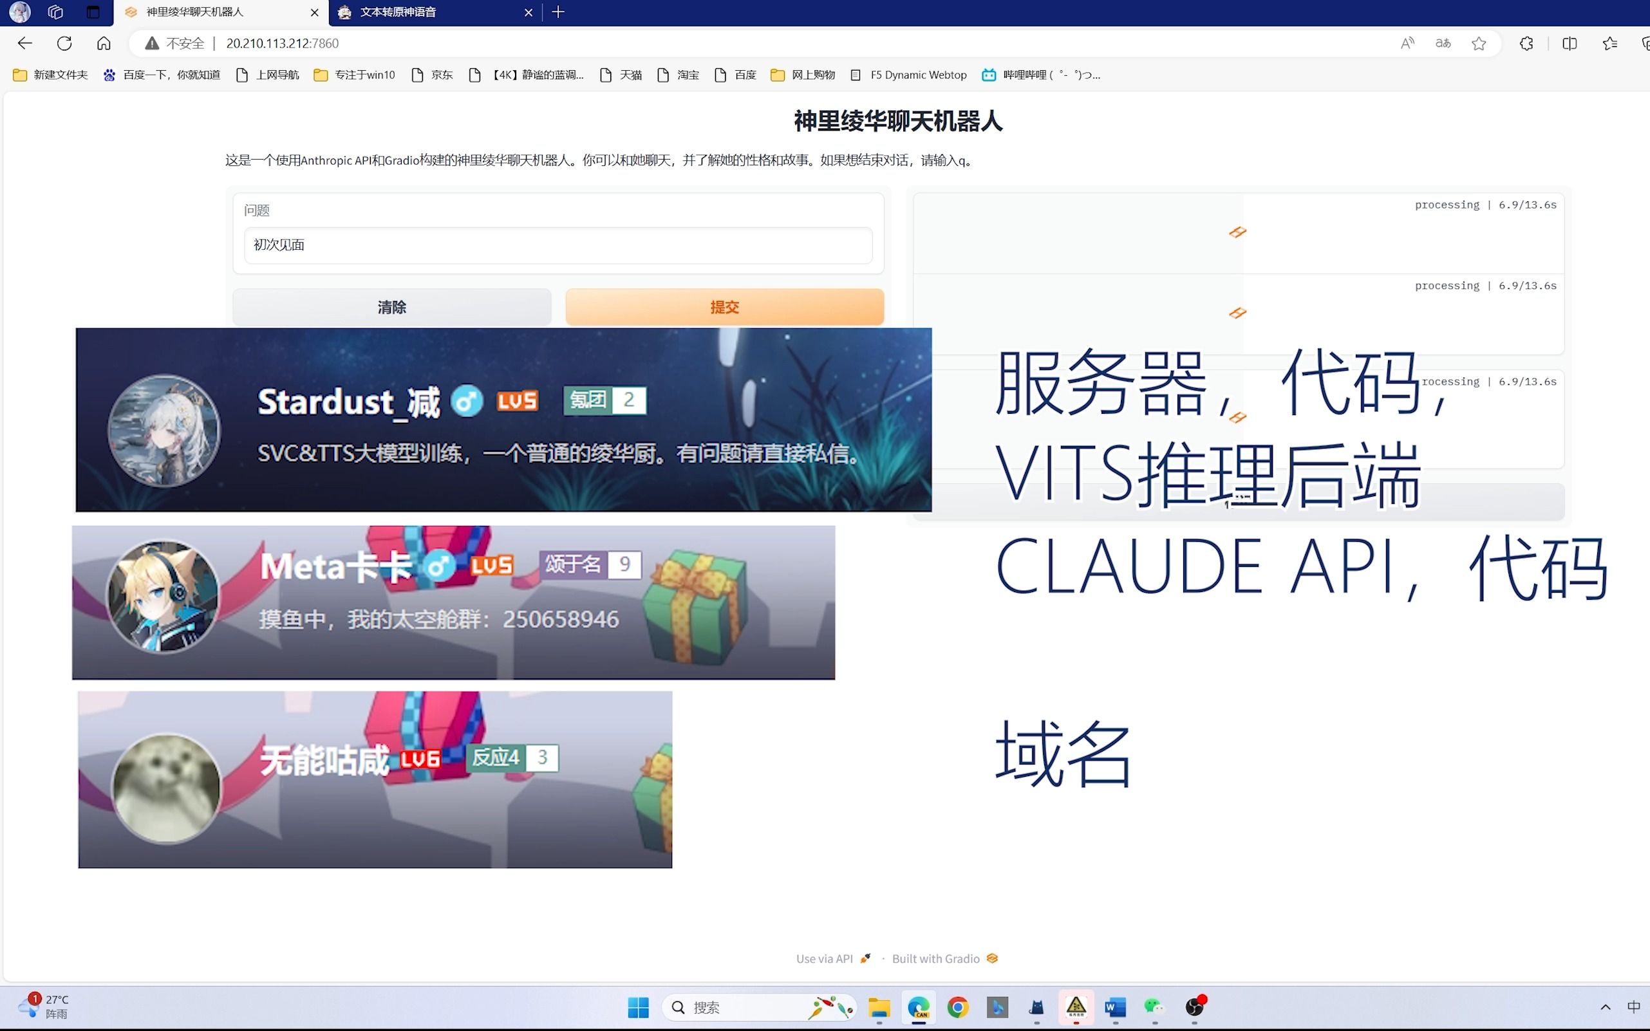Screen dimensions: 1650x1031
Task: Open favorites list icon
Action: click(x=1609, y=43)
